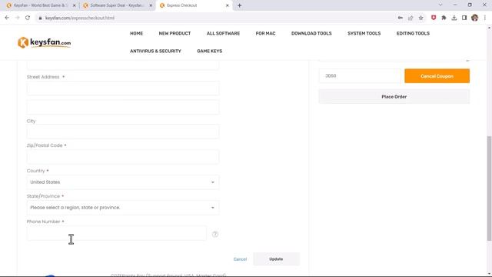492x277 pixels.
Task: Click the Zip/Postal Code field
Action: coord(123,157)
